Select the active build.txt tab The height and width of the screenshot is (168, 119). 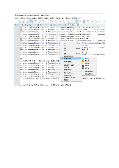pos(73,25)
